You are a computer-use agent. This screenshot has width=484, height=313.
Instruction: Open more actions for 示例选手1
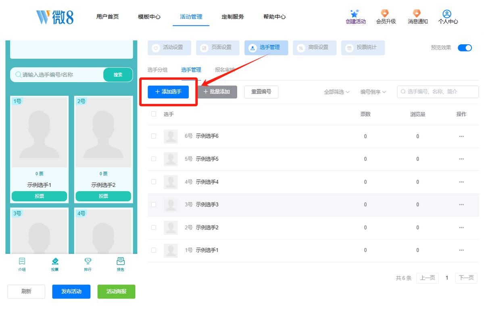click(x=461, y=250)
